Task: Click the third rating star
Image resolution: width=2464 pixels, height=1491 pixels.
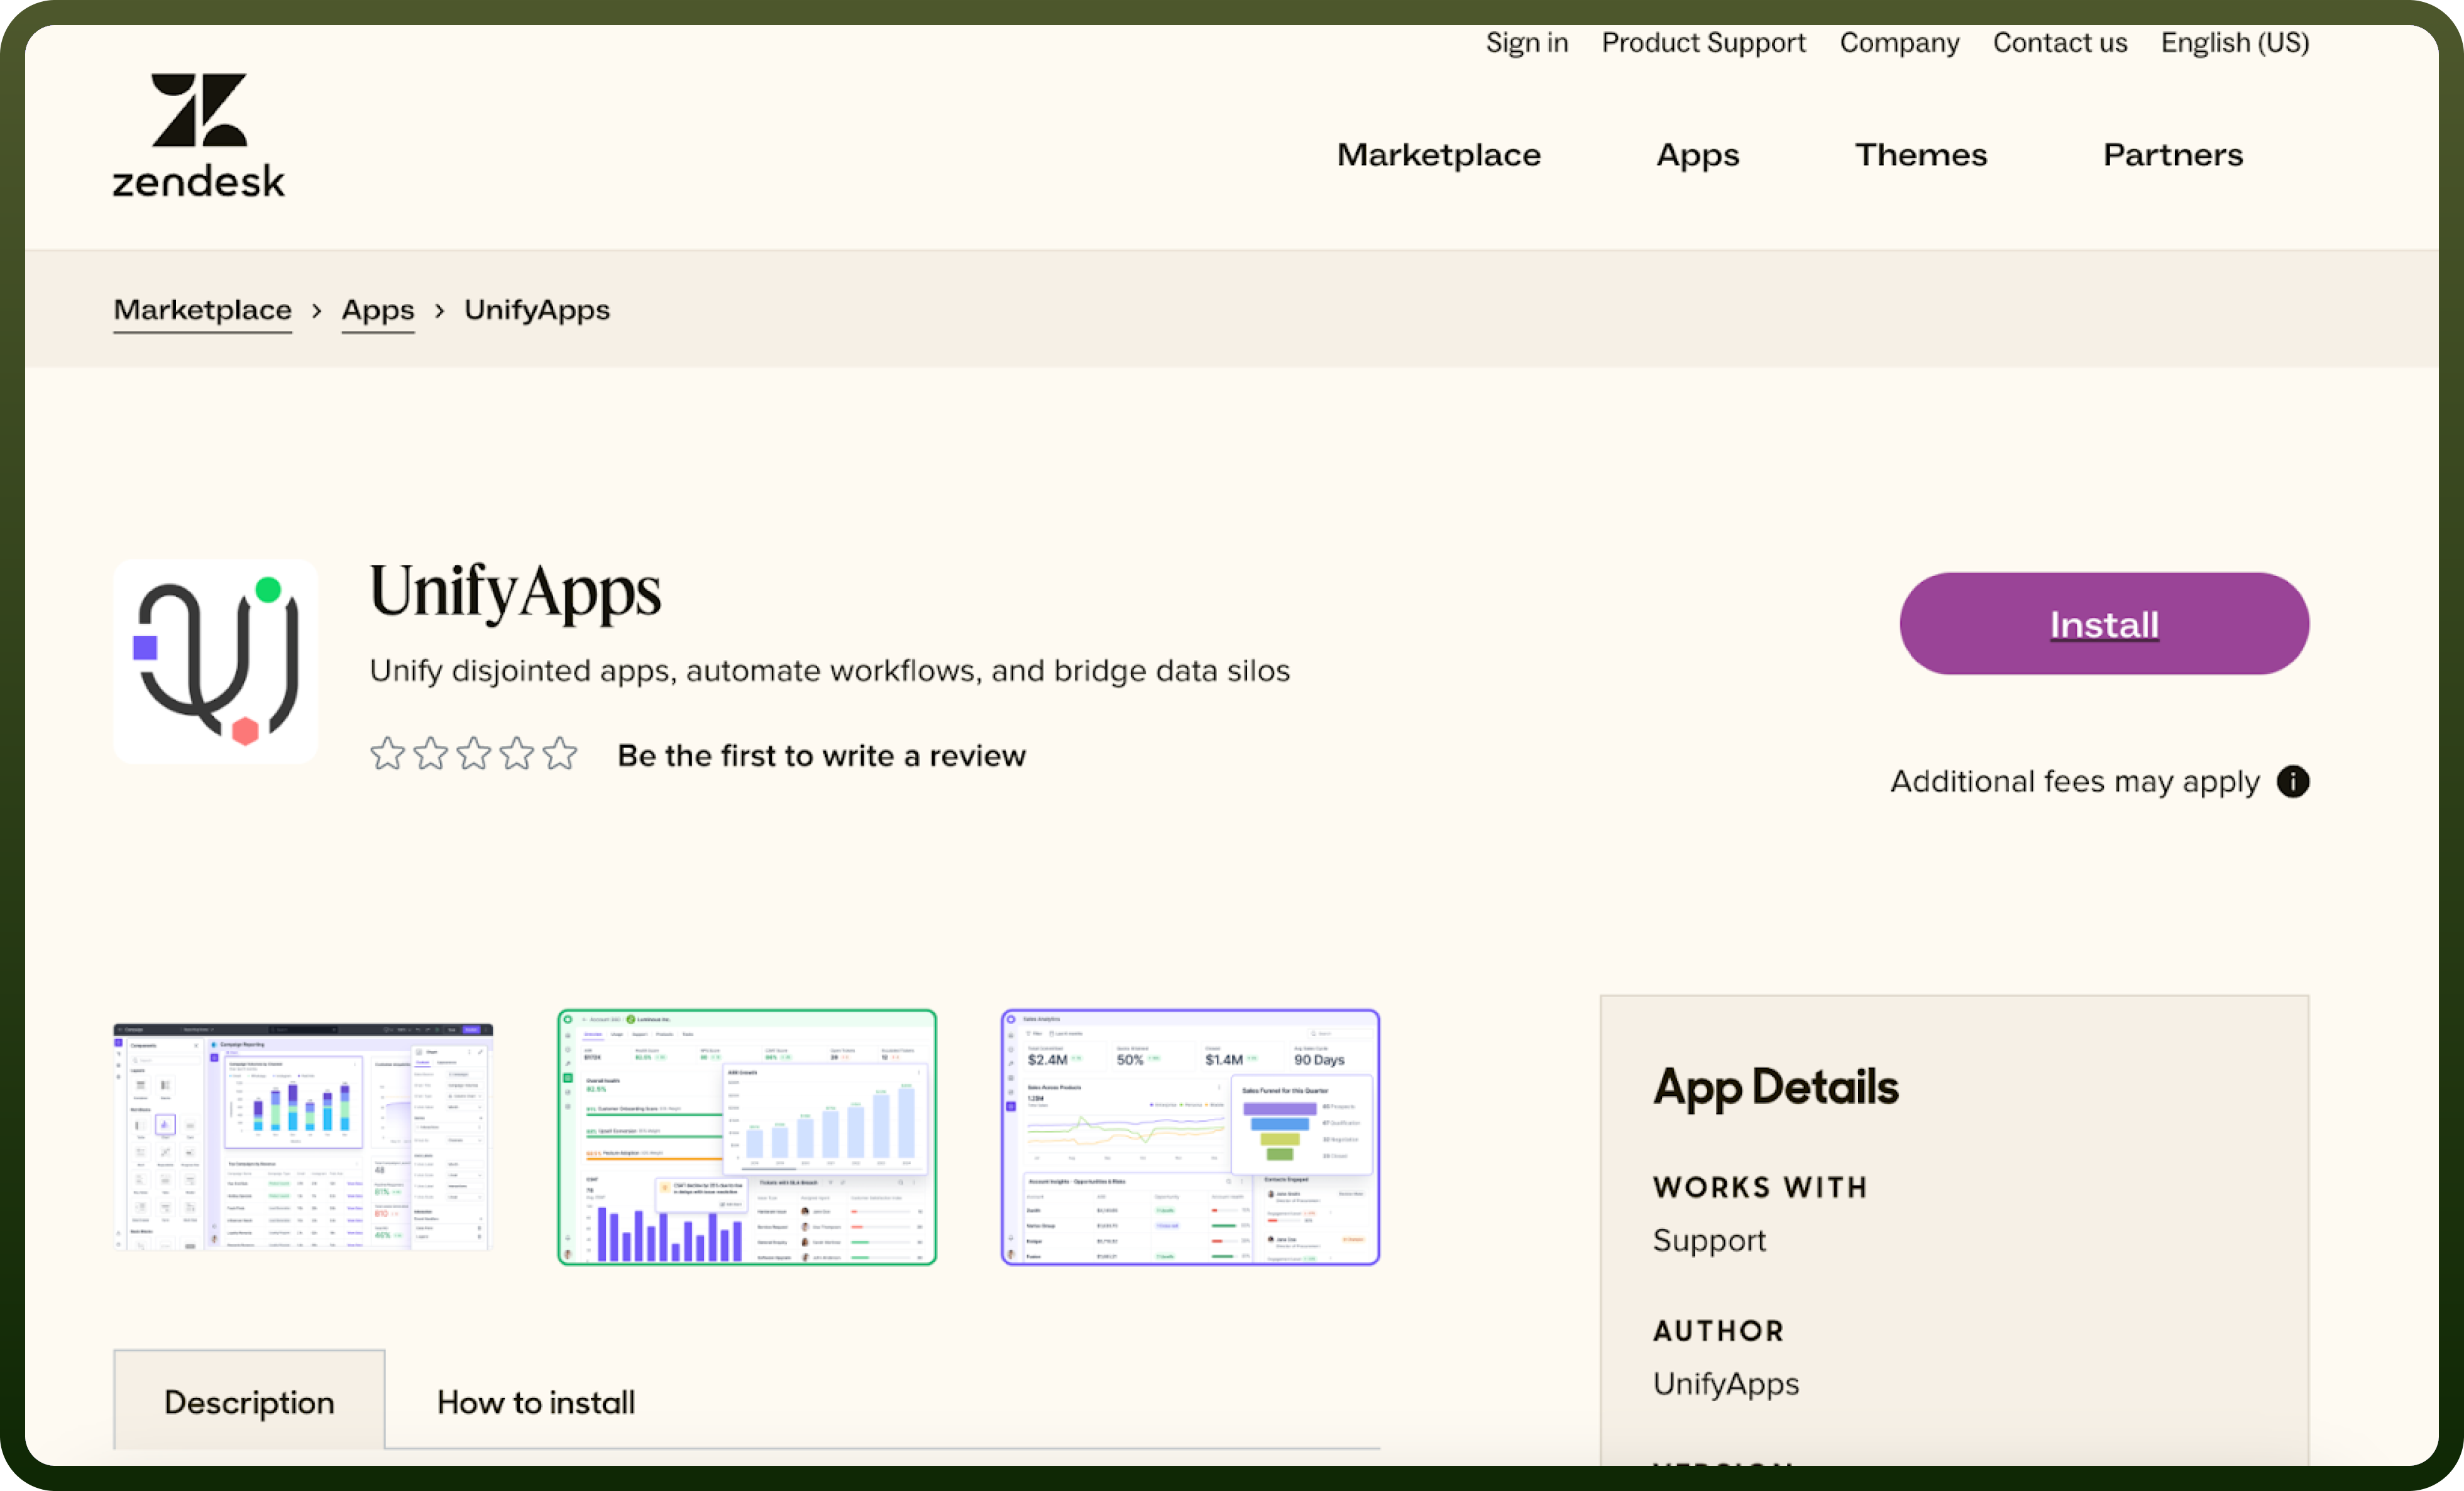Action: (x=474, y=754)
